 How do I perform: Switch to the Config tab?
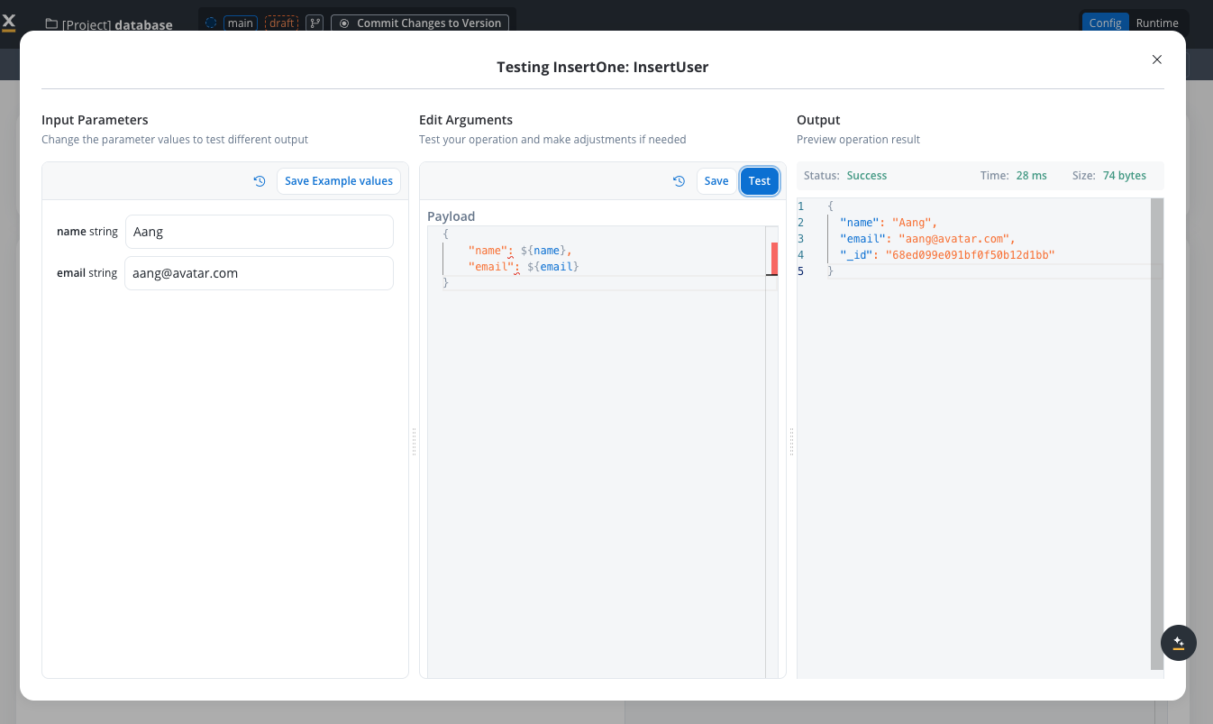pyautogui.click(x=1105, y=23)
